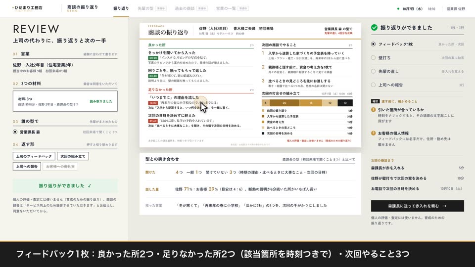The width and height of the screenshot is (475, 267).
Task: Click the 次回の組み立て button
Action: pos(73,156)
